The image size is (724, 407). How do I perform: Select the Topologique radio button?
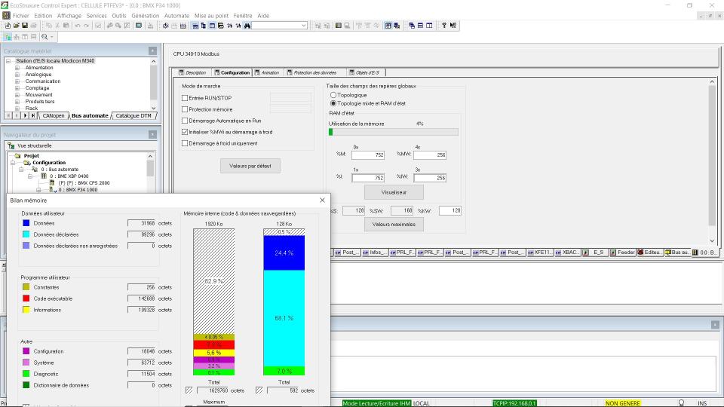click(333, 95)
